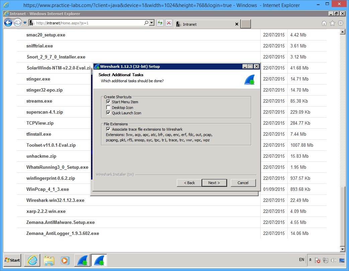Open the Windows Start menu
The height and width of the screenshot is (271, 349).
pyautogui.click(x=12, y=260)
